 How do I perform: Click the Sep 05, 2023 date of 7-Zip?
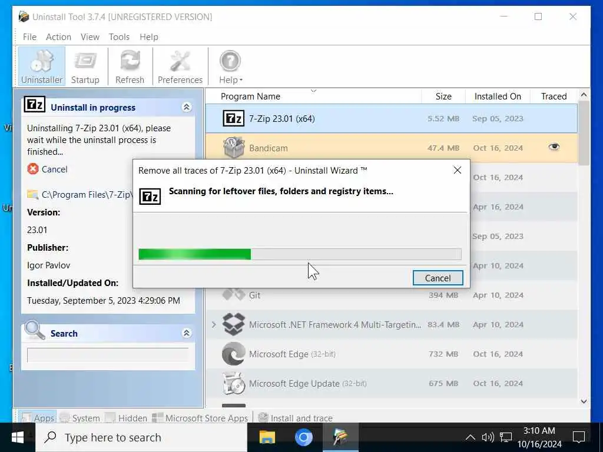point(498,118)
